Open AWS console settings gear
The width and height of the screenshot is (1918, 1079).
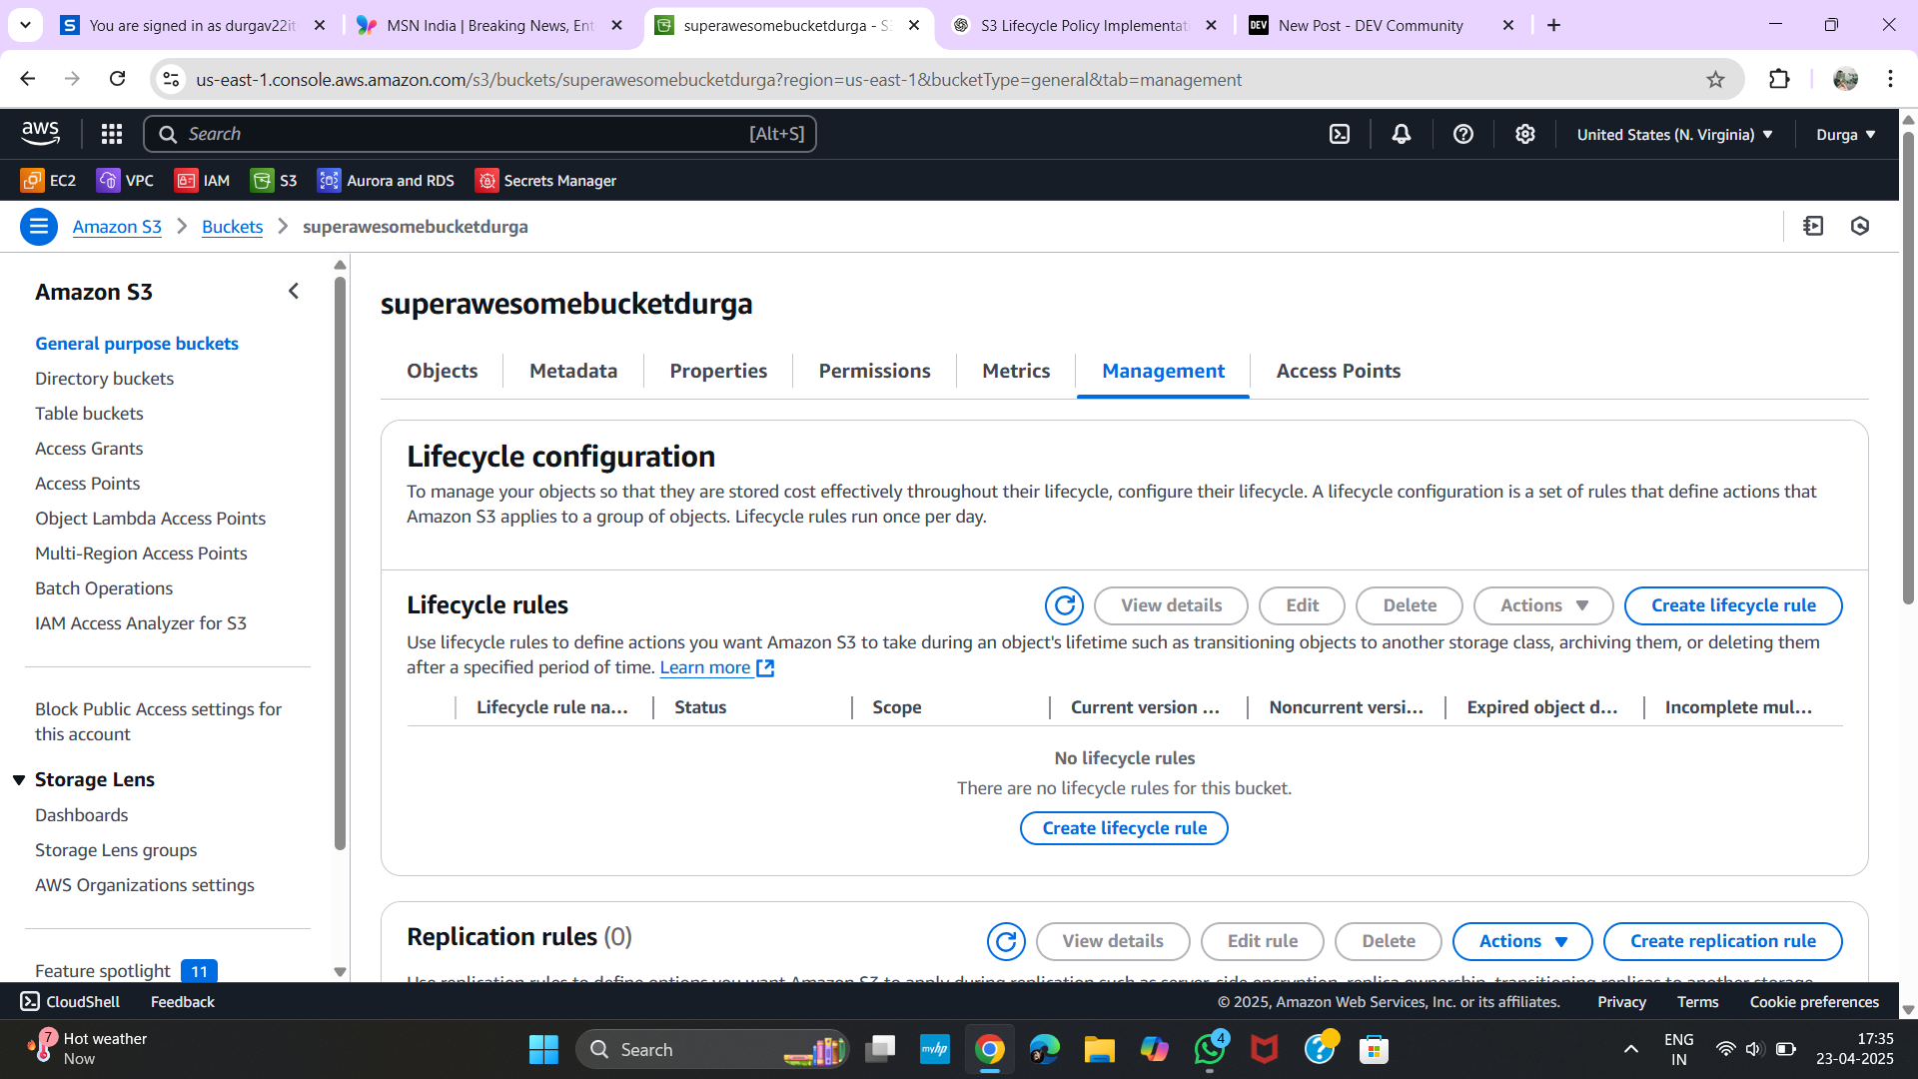point(1525,134)
